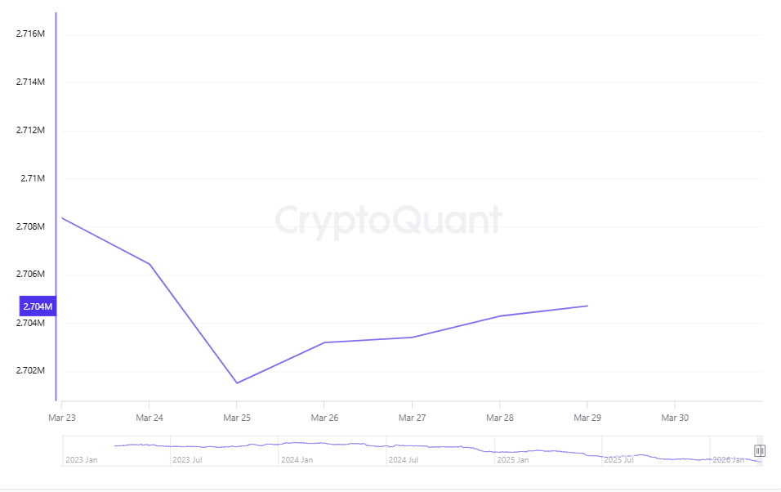Click 2024 Jul on the navigator timeline
Viewport: 781px width, 492px height.
(403, 460)
